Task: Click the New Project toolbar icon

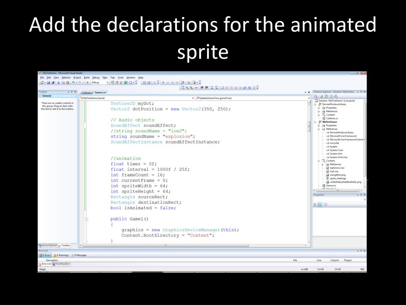Action: (41, 83)
